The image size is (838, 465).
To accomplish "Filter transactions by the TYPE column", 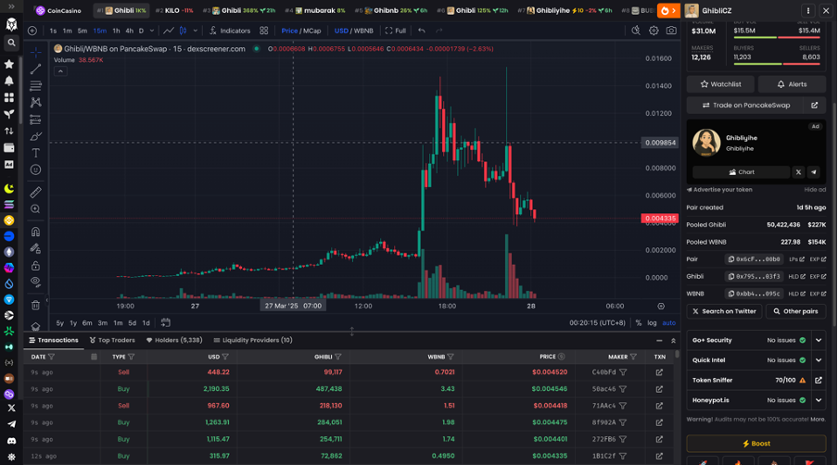I will coord(132,357).
